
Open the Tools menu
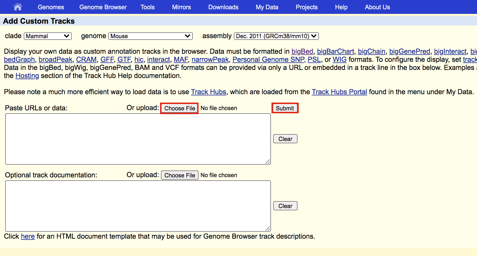click(x=147, y=7)
